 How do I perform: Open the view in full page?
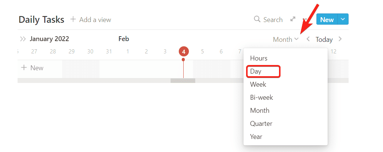pos(293,19)
